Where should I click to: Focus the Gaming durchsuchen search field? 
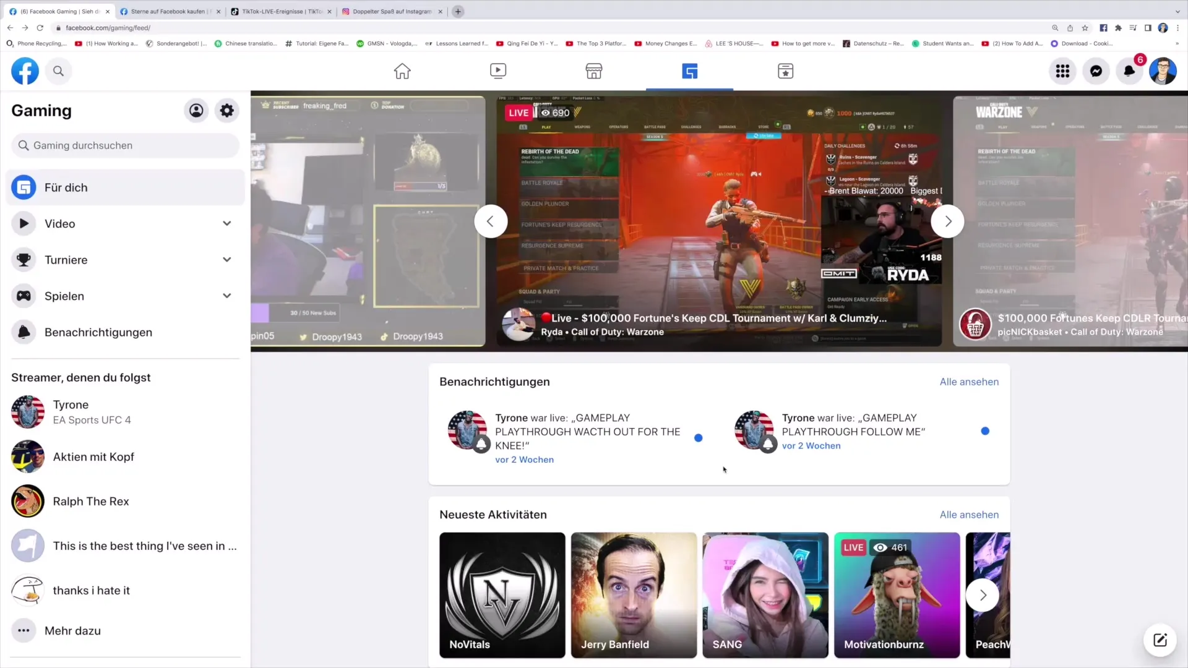[125, 145]
